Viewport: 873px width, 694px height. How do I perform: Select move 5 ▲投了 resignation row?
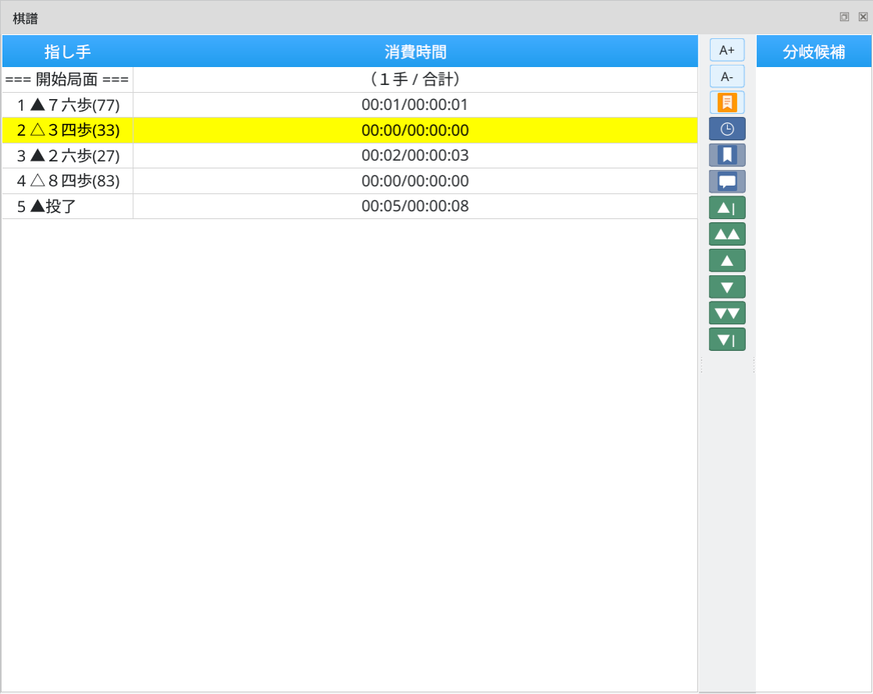click(x=68, y=207)
